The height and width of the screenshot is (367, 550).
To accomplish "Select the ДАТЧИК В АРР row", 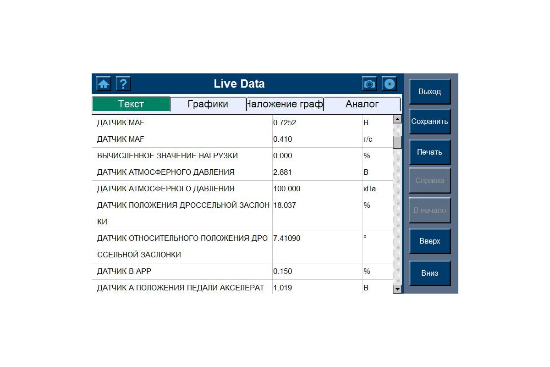I will tap(242, 272).
